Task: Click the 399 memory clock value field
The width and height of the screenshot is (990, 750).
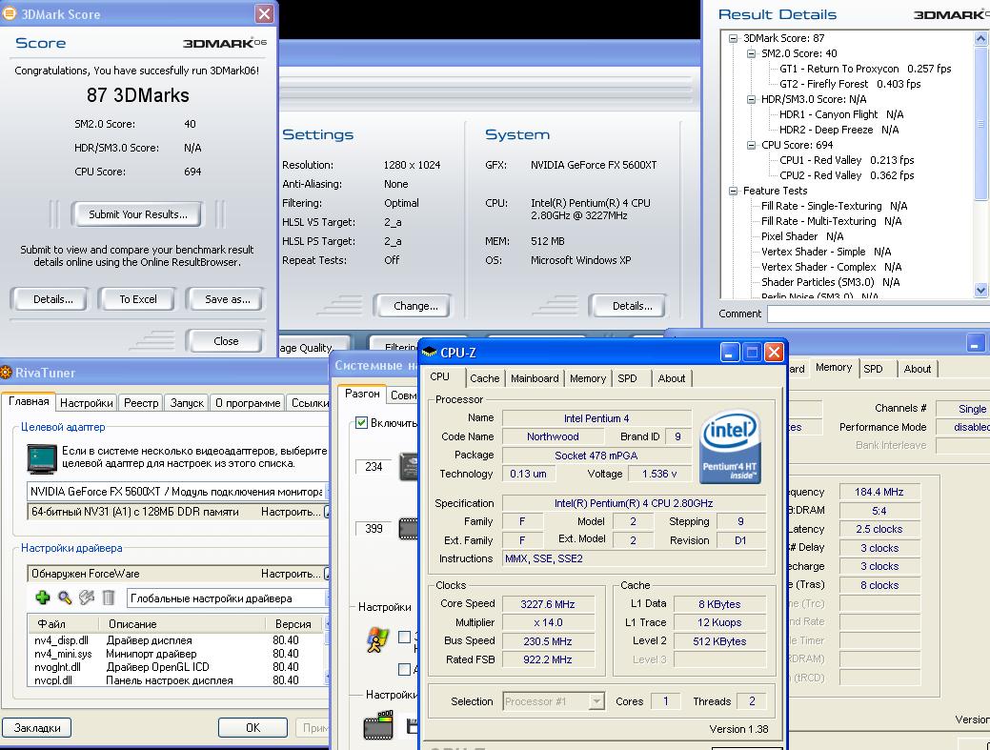Action: click(x=374, y=528)
